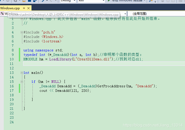Click the closing brace on line 19

tap(32, 100)
